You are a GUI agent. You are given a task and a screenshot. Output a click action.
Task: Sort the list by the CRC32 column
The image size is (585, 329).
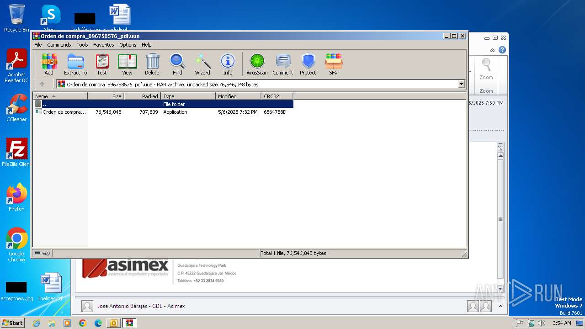click(277, 96)
